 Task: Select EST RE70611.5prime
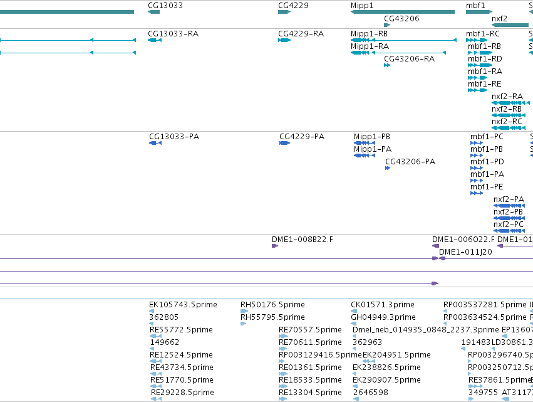(x=310, y=342)
